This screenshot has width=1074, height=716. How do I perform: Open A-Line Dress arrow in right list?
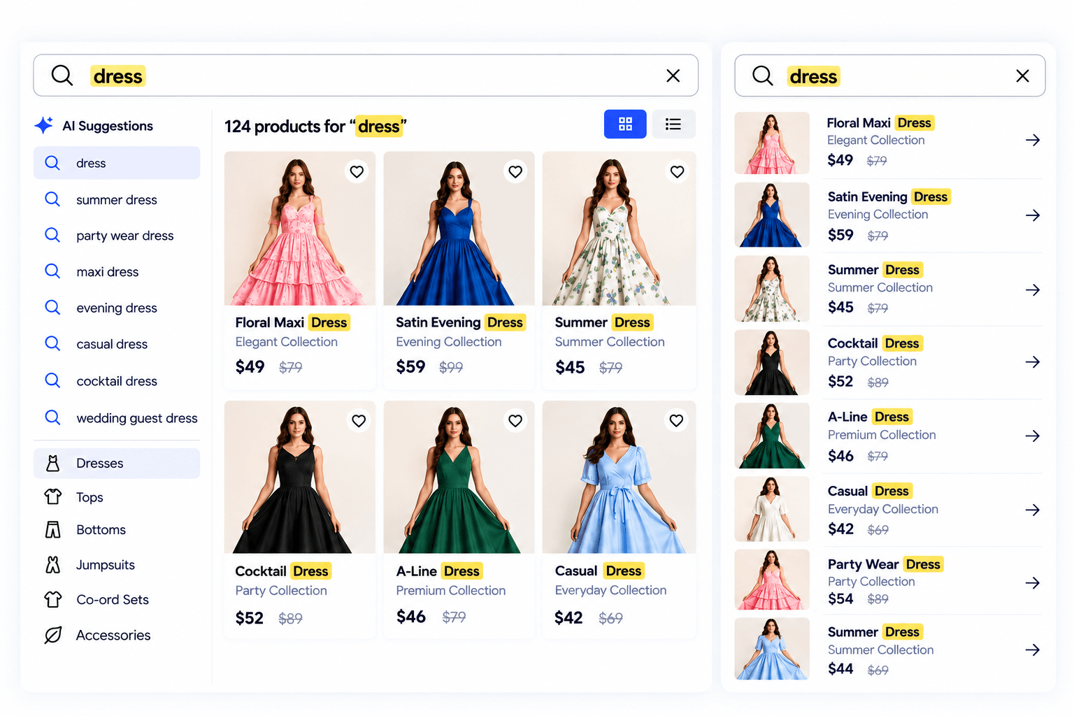coord(1033,436)
